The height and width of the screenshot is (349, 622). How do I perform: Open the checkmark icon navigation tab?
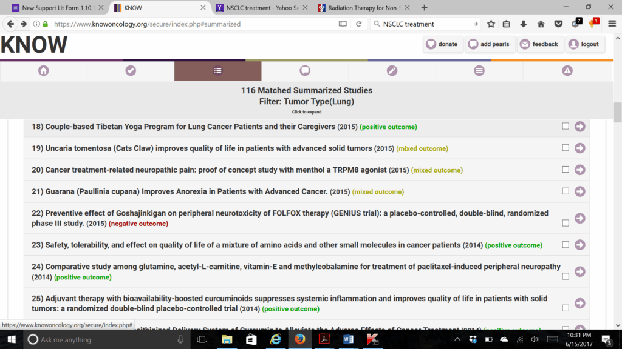[x=131, y=71]
